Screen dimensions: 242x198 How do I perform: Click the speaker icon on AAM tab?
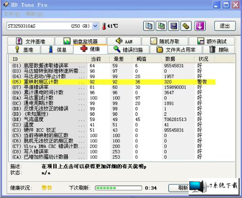[x=119, y=41]
